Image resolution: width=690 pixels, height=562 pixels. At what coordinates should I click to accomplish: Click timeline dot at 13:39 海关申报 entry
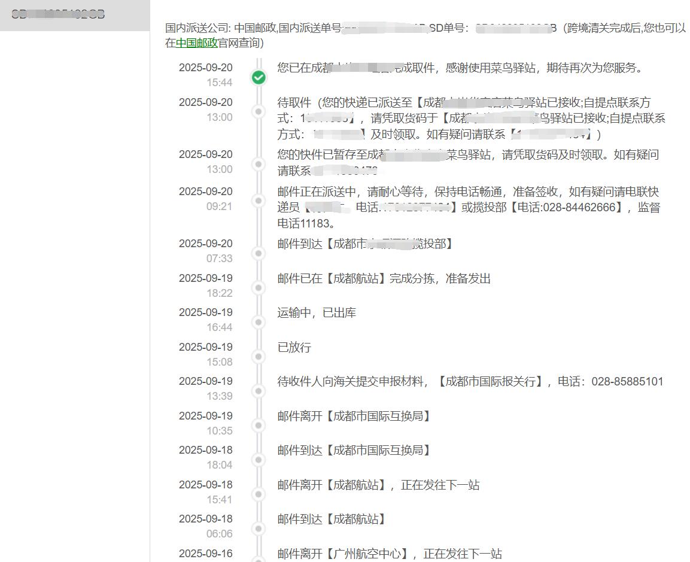(x=259, y=391)
